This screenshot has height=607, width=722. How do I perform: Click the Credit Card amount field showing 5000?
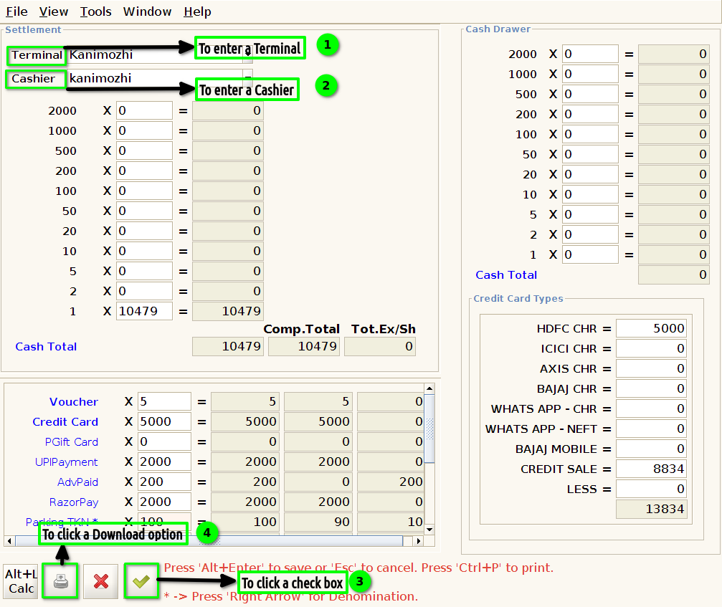[x=164, y=421]
